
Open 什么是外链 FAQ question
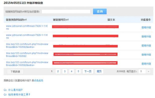[x=13, y=90]
